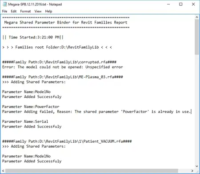This screenshot has width=200, height=174.
Task: Click the 'Parameter Name:Serial' line
Action: [25, 121]
